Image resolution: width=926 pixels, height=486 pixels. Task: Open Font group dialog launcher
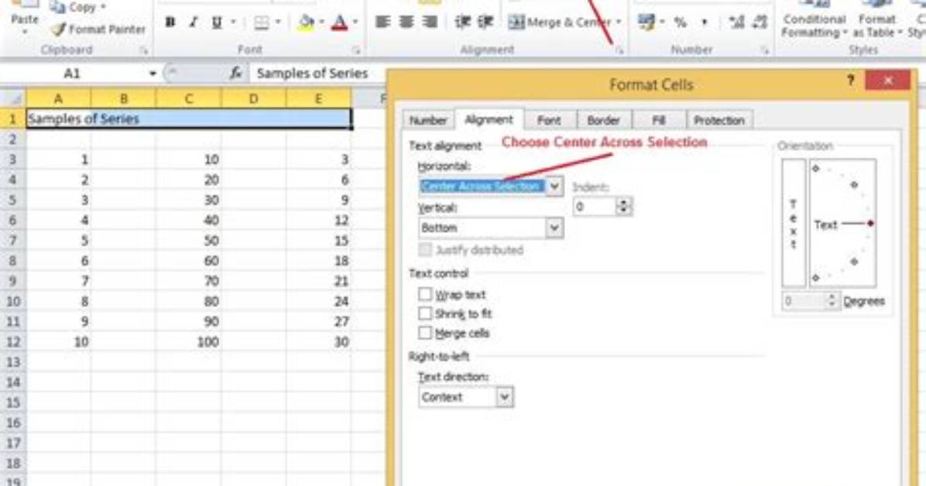pos(356,51)
